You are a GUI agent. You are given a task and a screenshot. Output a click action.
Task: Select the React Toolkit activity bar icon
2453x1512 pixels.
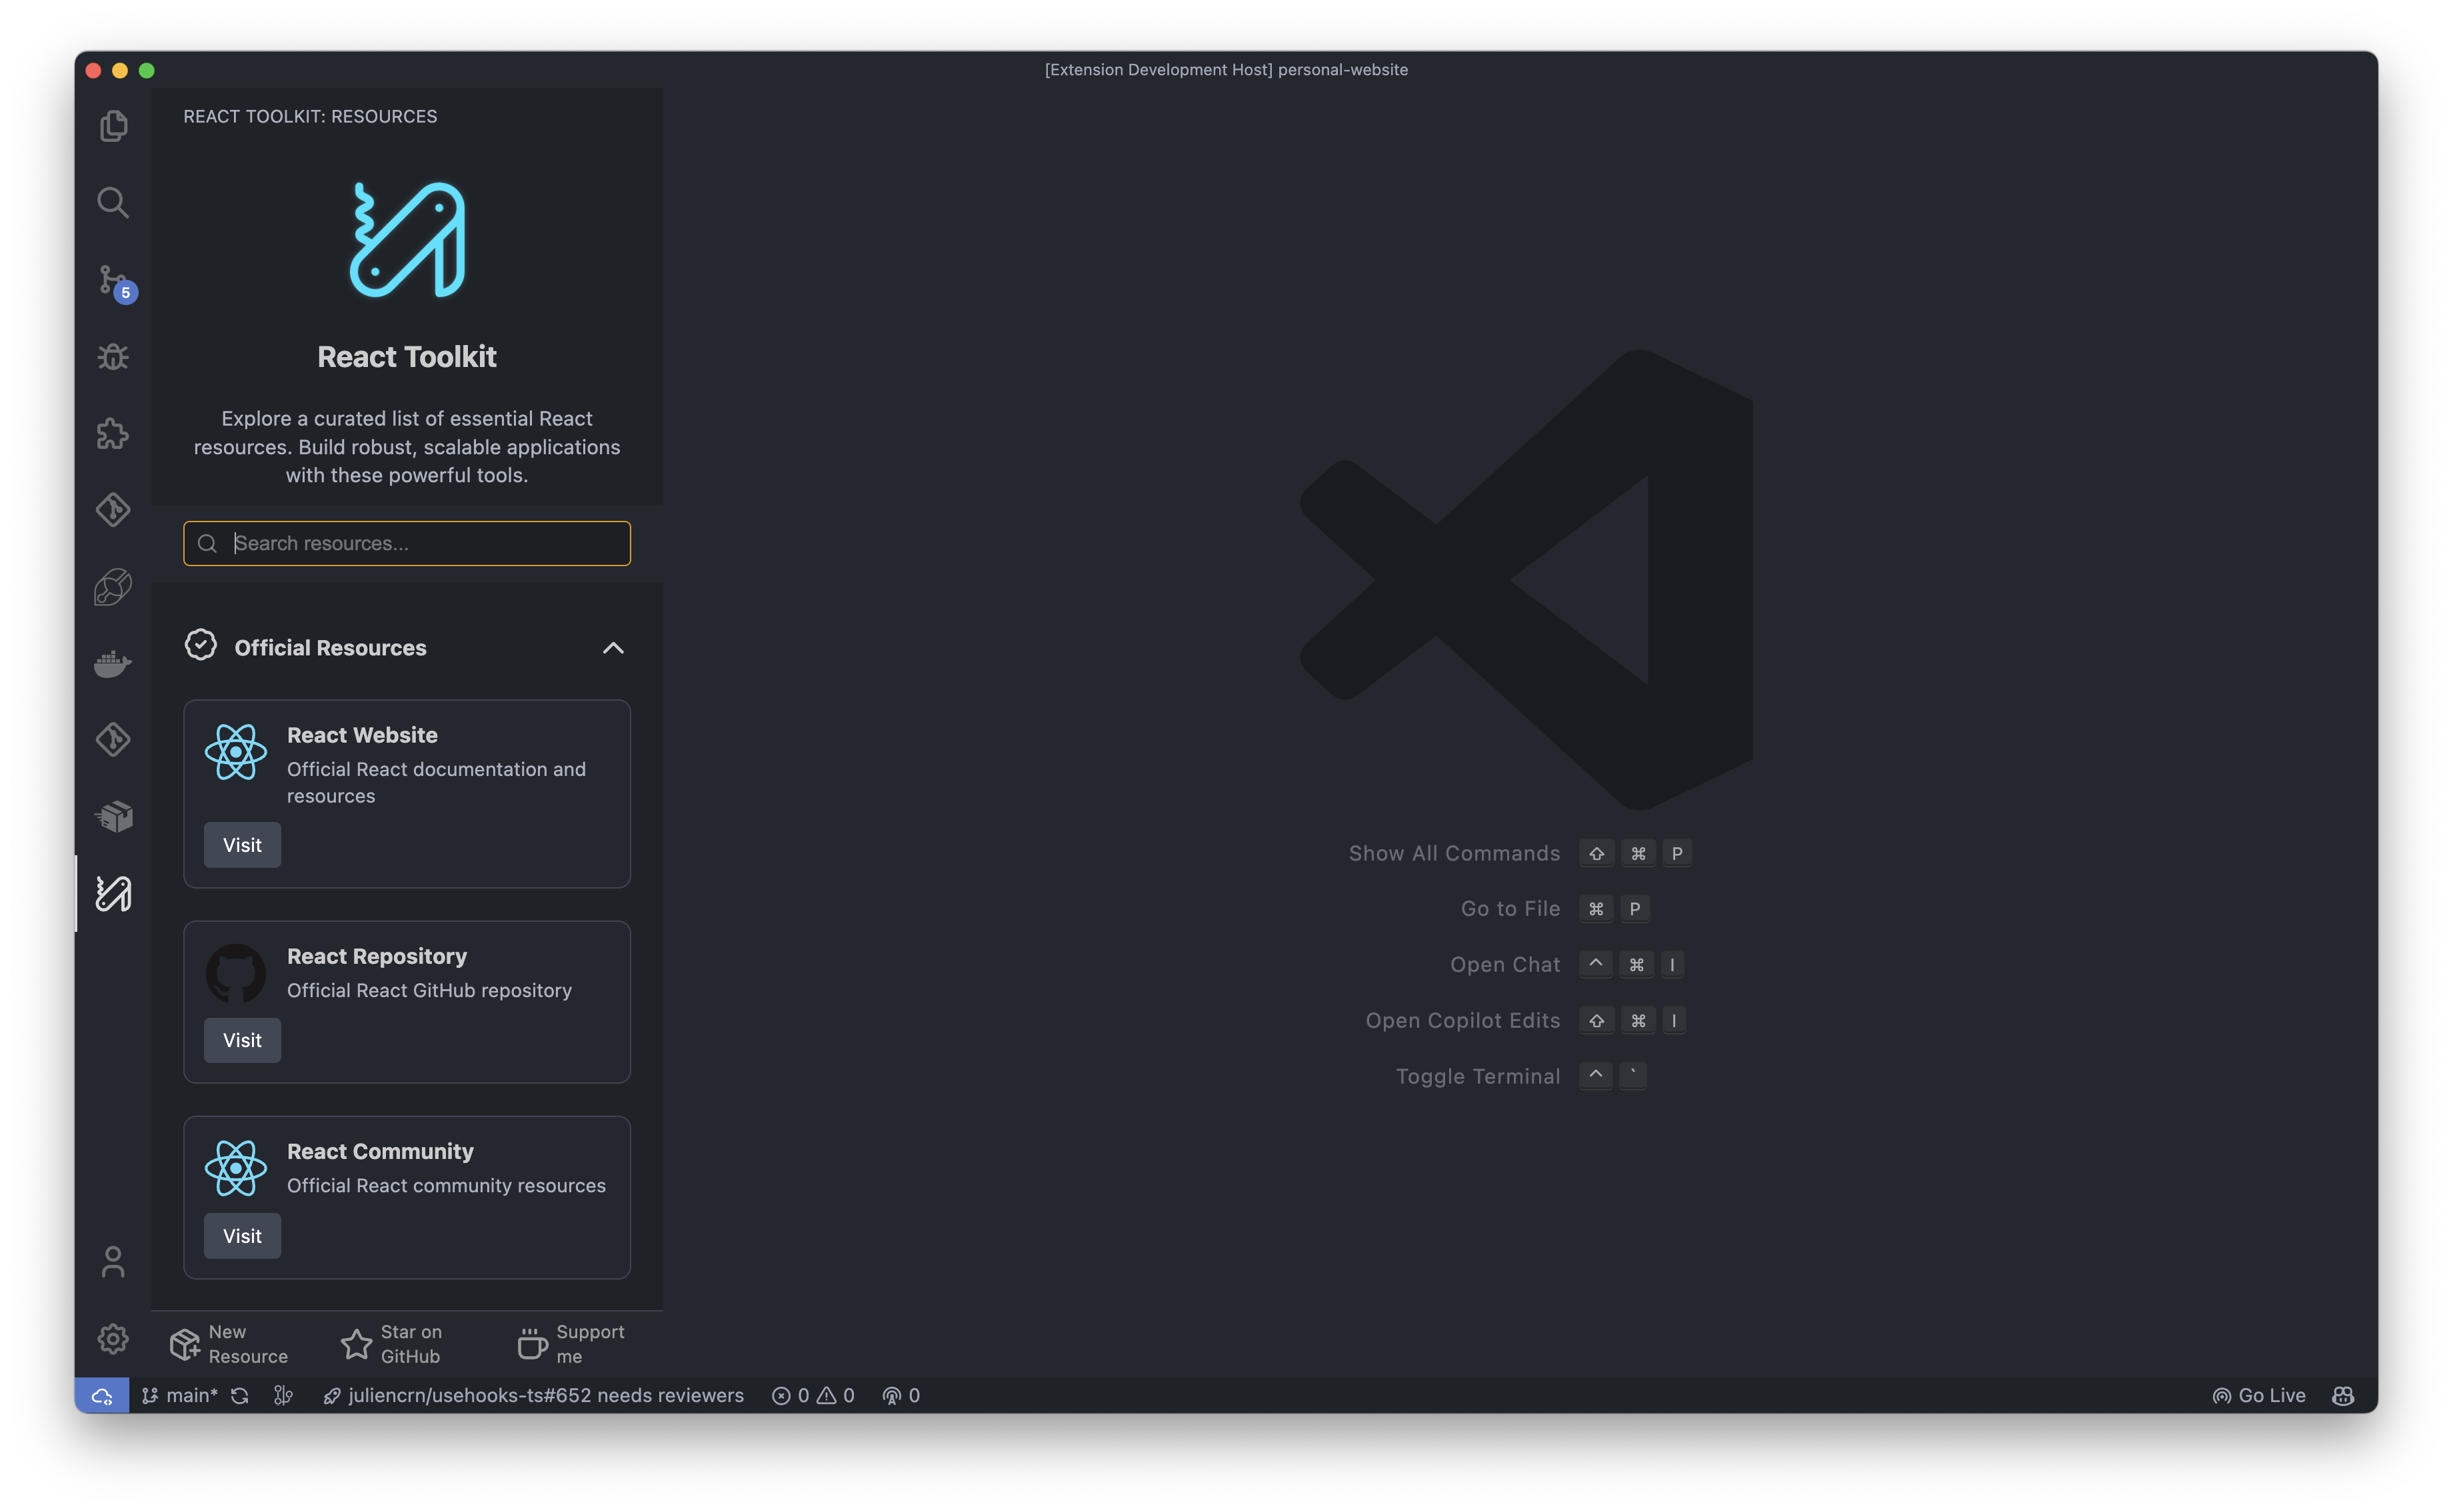tap(113, 893)
